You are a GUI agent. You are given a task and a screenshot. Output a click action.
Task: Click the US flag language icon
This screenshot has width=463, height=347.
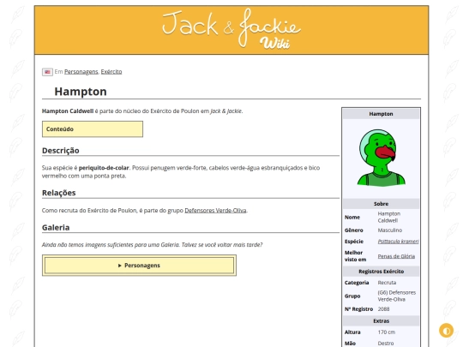point(47,72)
